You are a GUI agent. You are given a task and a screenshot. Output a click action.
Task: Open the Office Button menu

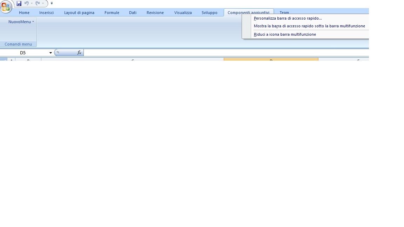click(6, 6)
